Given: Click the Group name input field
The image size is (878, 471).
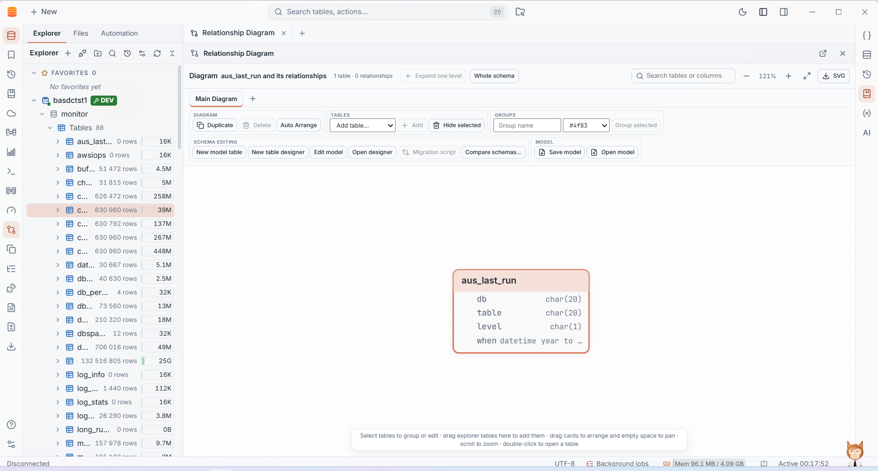Looking at the screenshot, I should 527,125.
